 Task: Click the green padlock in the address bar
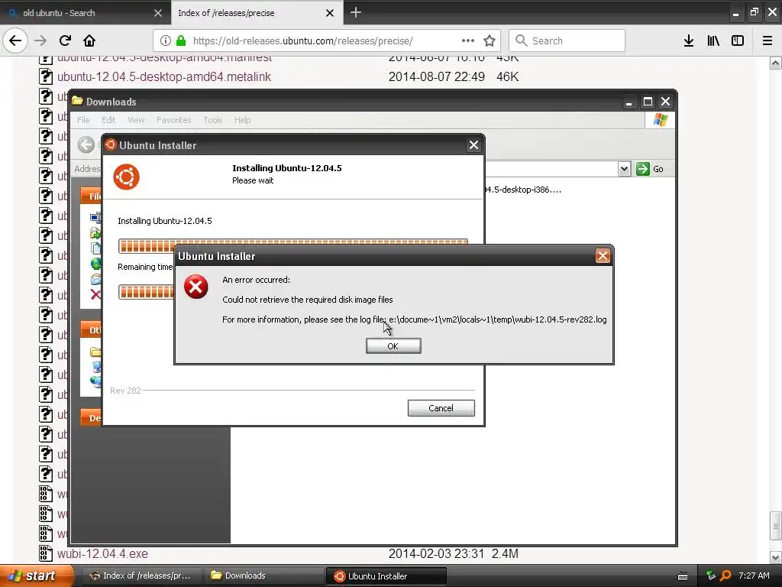click(181, 41)
